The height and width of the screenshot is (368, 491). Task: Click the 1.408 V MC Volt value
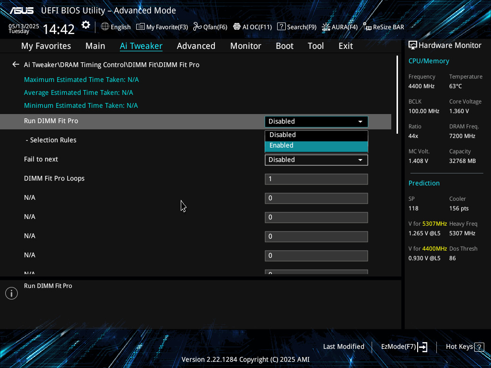tap(418, 161)
